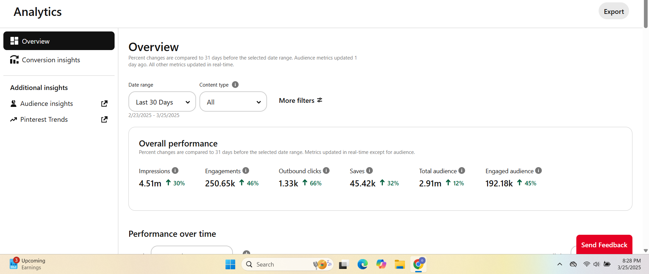Click the scrollbar down arrow
Viewport: 649px width, 274px height.
646,251
